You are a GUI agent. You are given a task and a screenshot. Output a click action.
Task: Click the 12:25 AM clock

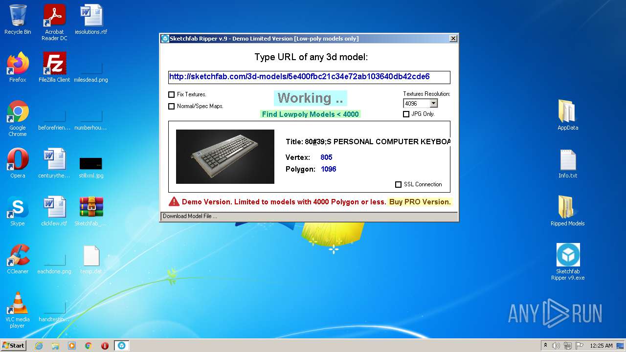click(x=601, y=346)
